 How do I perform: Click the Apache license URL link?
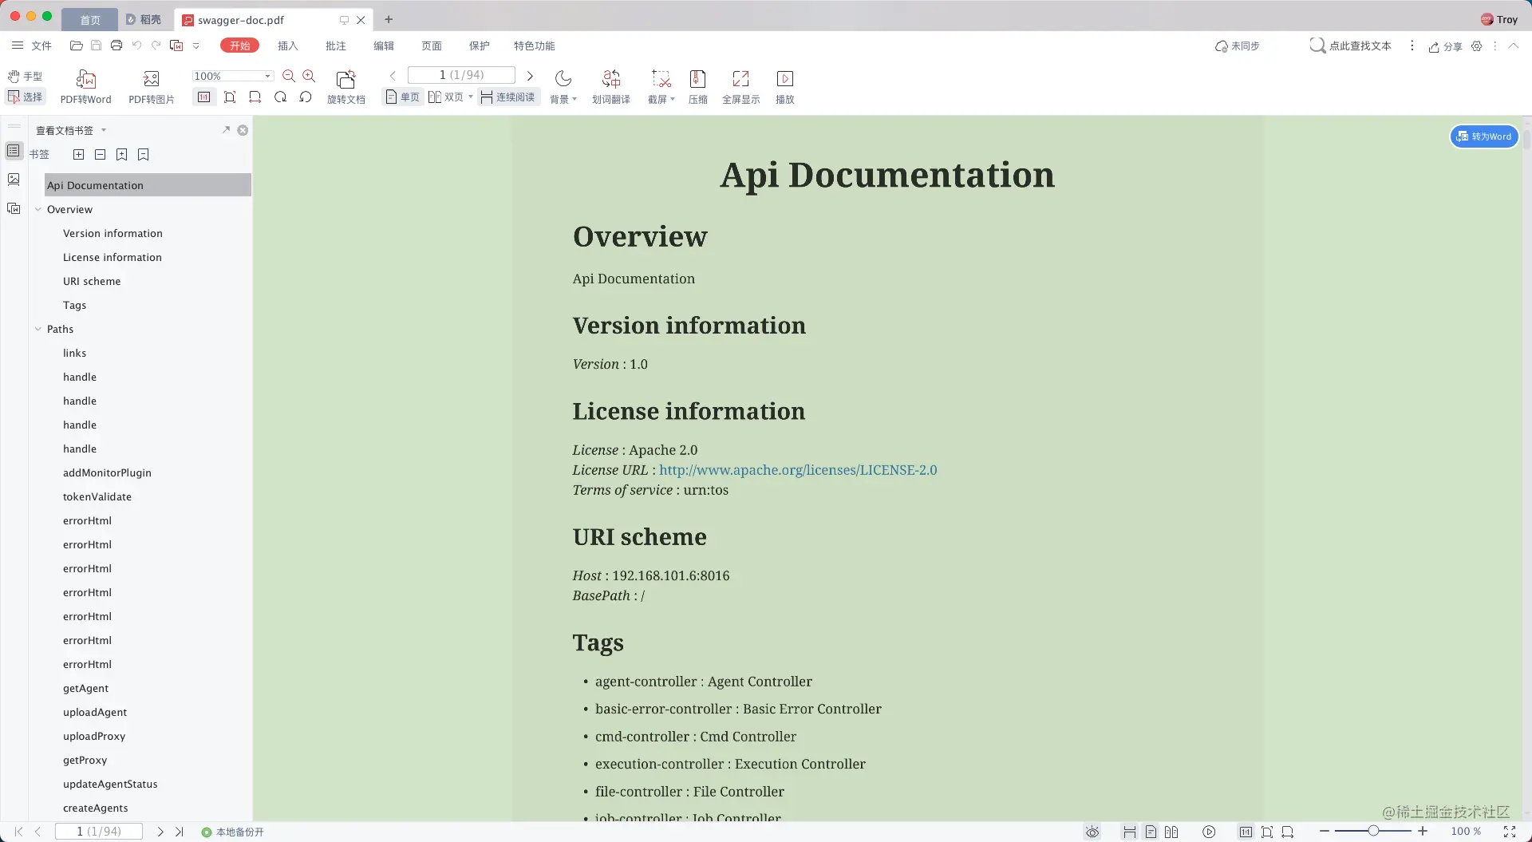[x=798, y=470]
